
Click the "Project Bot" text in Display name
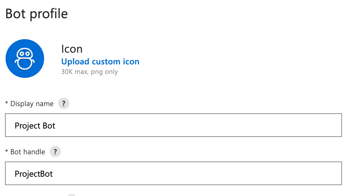coord(35,126)
